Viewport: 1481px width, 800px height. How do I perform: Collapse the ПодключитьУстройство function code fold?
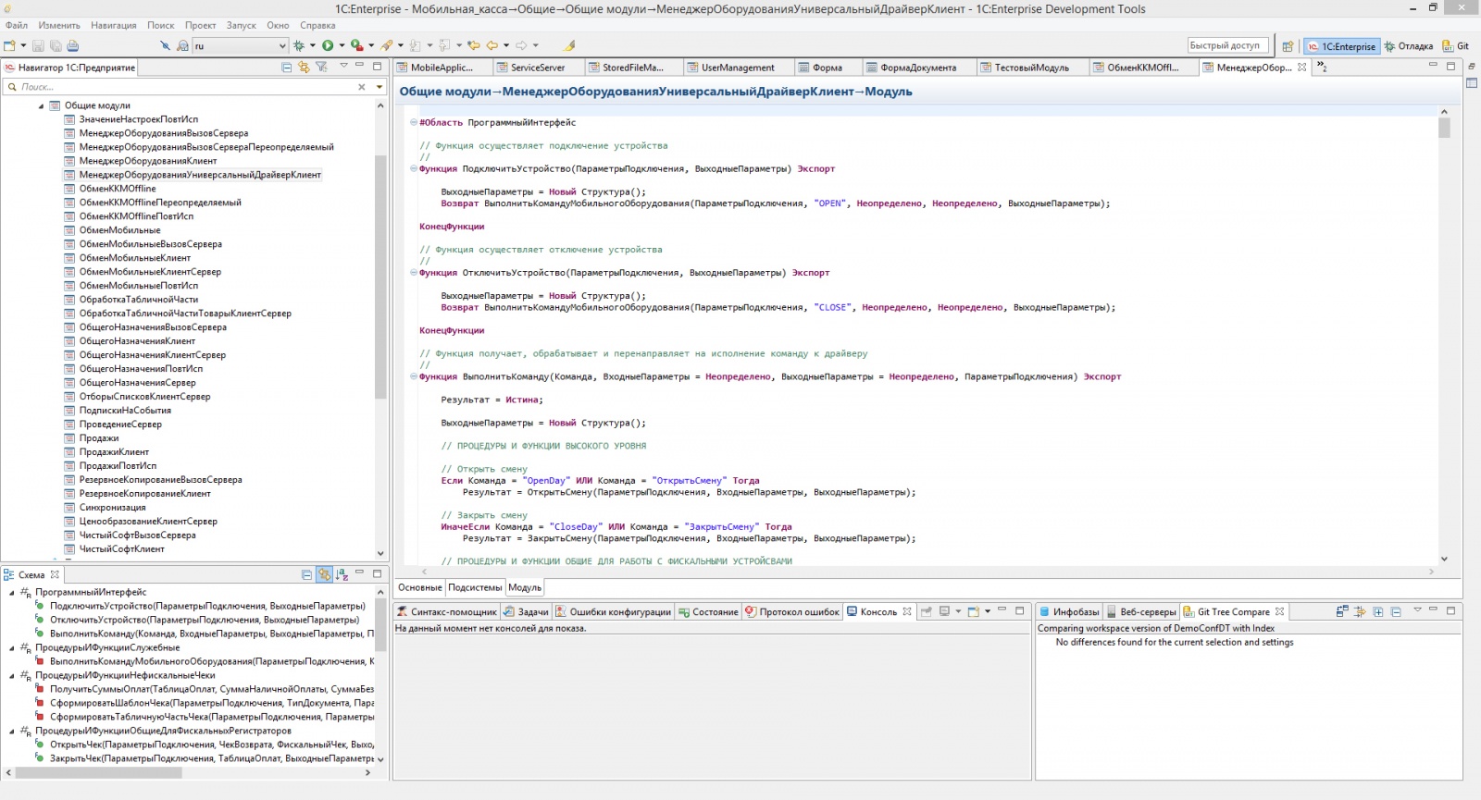pyautogui.click(x=413, y=168)
